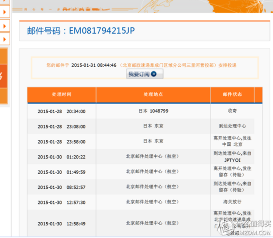The height and width of the screenshot is (238, 273).
Task: Click the 邮件状态 column header
Action: pos(232,94)
